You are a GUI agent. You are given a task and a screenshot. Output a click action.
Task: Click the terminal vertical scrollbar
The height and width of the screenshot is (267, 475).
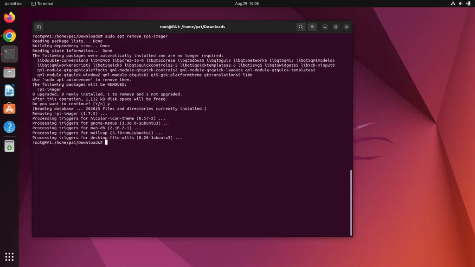click(x=351, y=203)
